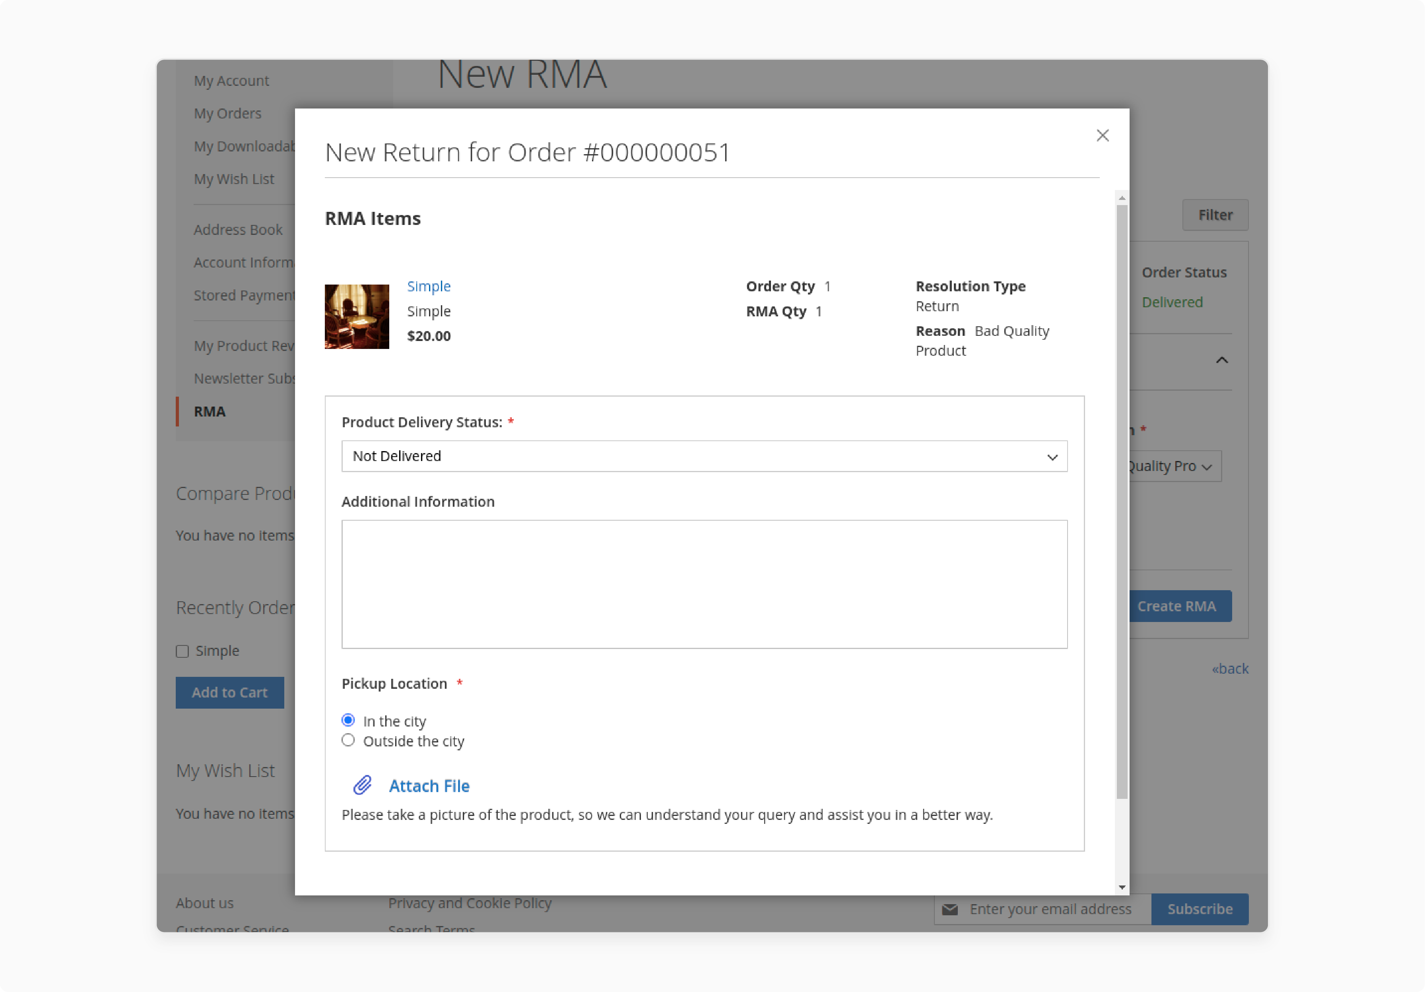Image resolution: width=1425 pixels, height=992 pixels.
Task: Open My Account in sidebar
Action: click(231, 81)
